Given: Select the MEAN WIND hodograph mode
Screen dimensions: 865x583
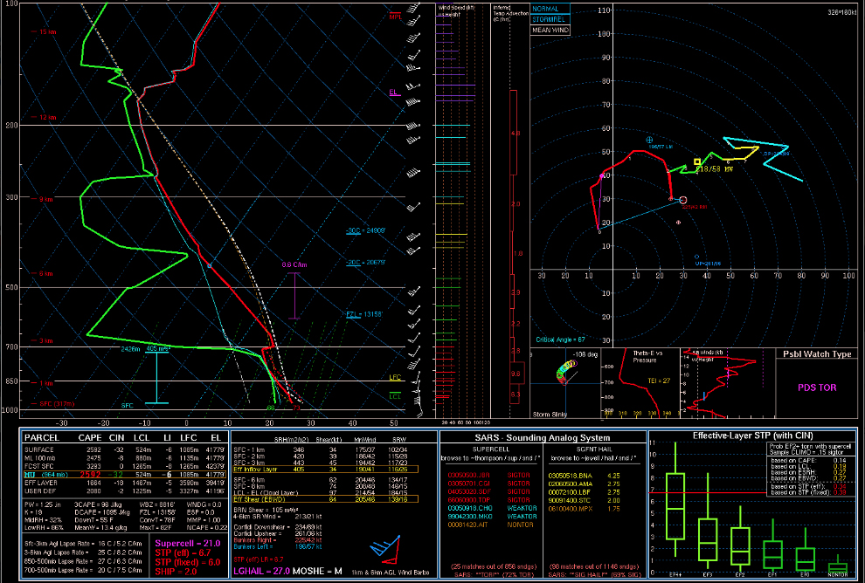Looking at the screenshot, I should (x=550, y=30).
